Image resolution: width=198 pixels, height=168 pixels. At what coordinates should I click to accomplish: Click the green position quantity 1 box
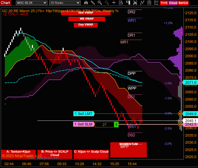[116, 124]
